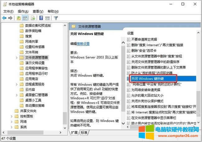Viewport: 202px width, 142px height.
Task: Select "网络位置"中没有"我附近的计算机" setting
Action: pos(156,84)
